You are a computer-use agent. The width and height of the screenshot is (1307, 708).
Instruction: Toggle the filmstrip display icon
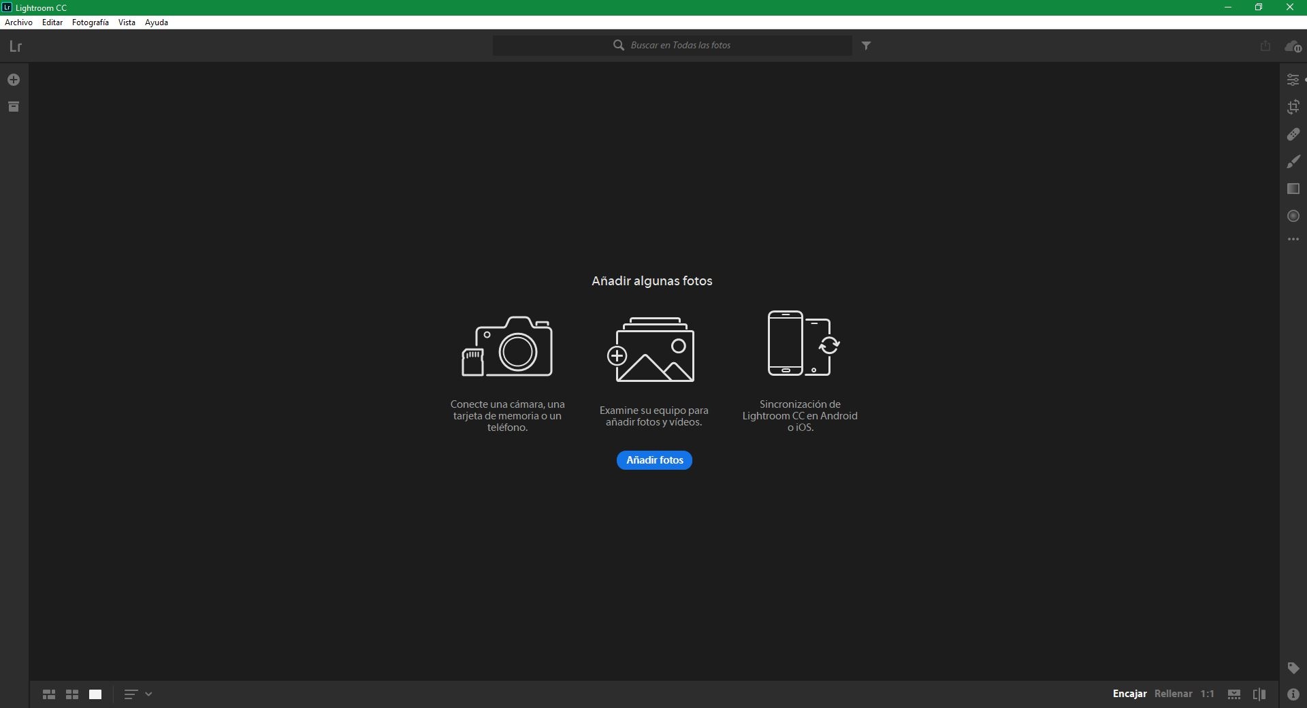(x=1234, y=694)
